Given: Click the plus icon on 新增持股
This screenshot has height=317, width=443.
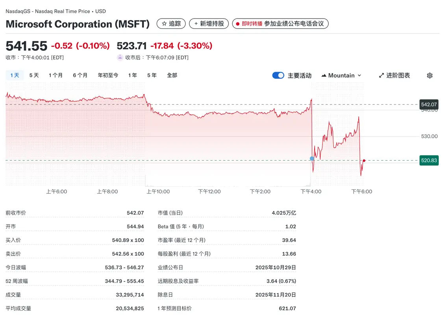Looking at the screenshot, I should point(196,24).
